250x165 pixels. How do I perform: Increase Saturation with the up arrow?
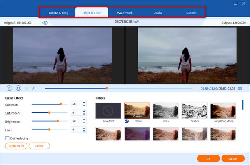84,111
